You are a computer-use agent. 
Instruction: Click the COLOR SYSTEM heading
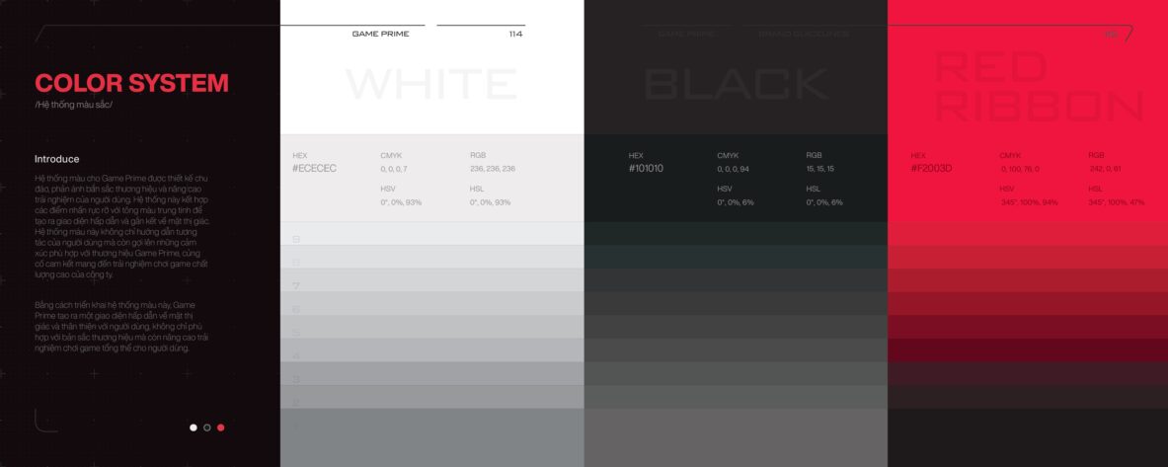131,83
